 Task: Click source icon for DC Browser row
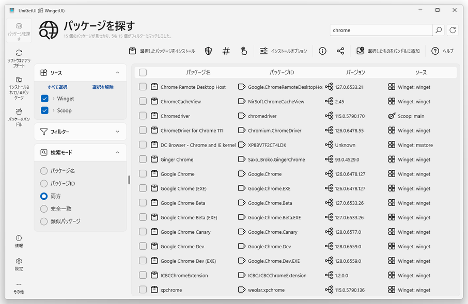pos(392,145)
